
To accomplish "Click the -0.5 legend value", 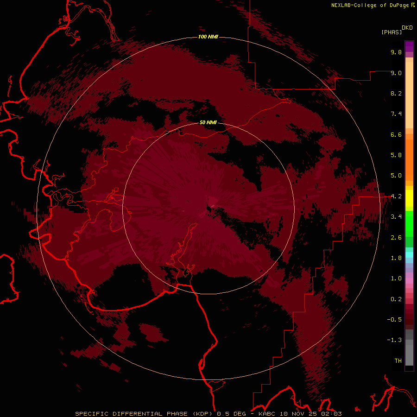I will tap(394, 320).
